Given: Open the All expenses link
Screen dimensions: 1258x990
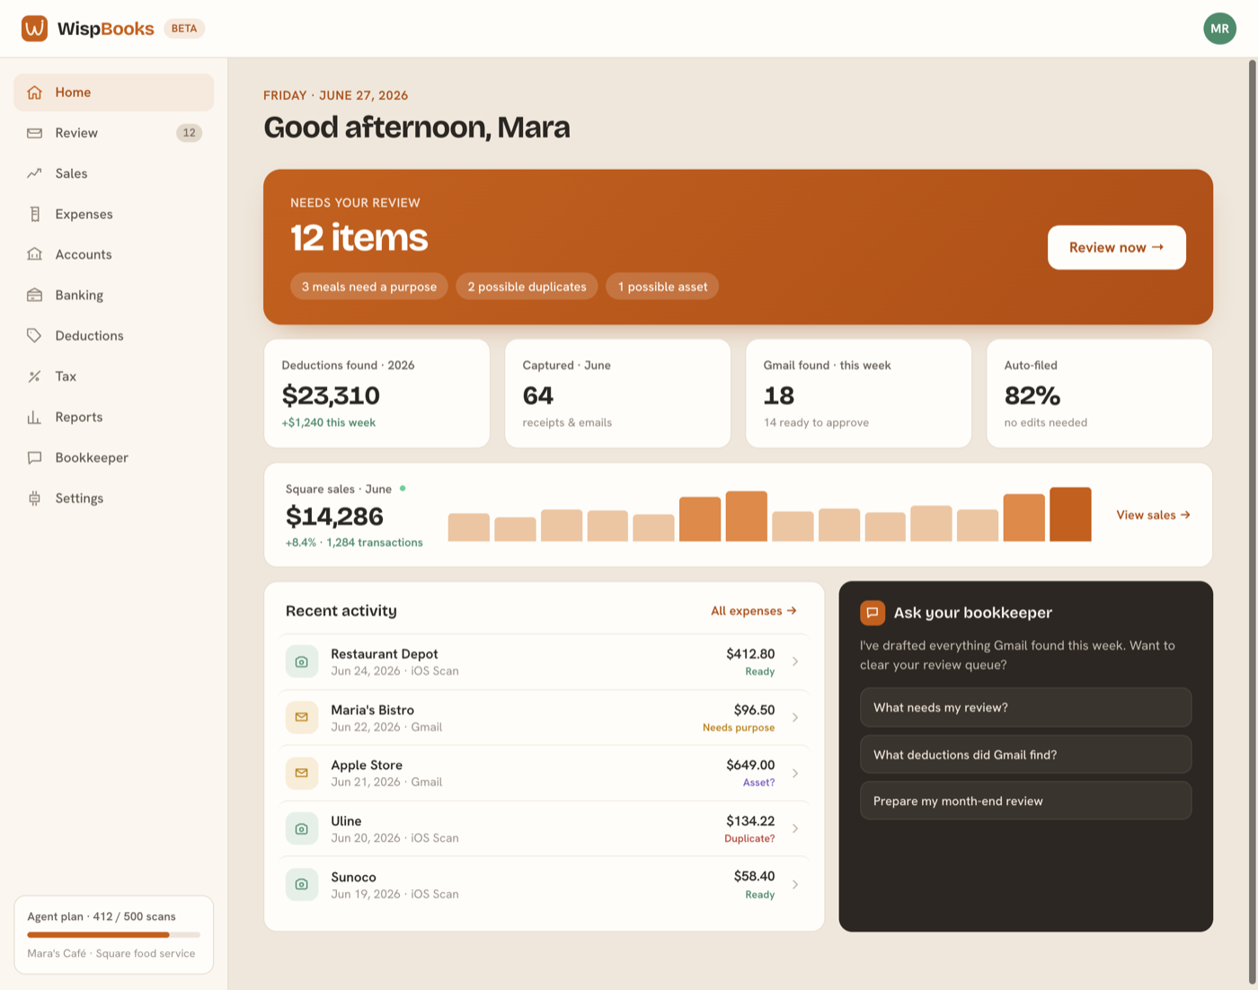Looking at the screenshot, I should click(x=754, y=611).
